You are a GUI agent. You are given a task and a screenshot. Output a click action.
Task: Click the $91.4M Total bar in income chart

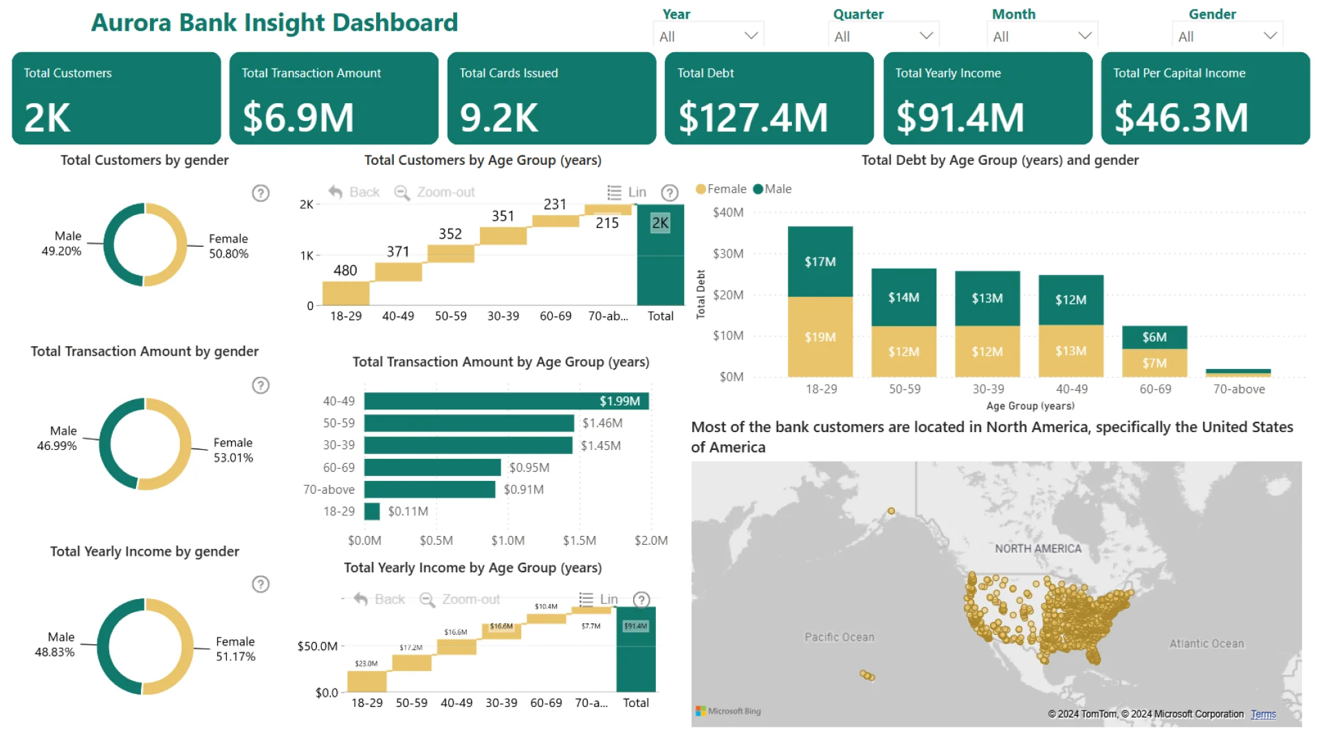point(636,649)
